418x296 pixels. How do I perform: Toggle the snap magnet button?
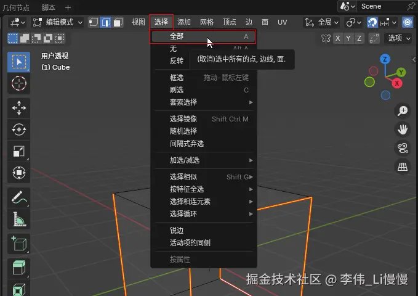(372, 22)
